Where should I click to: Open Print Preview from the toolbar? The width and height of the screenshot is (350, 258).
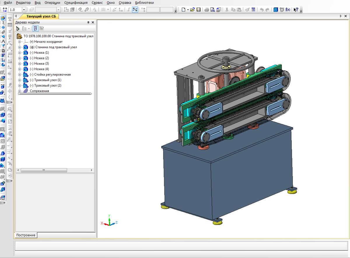click(212, 10)
